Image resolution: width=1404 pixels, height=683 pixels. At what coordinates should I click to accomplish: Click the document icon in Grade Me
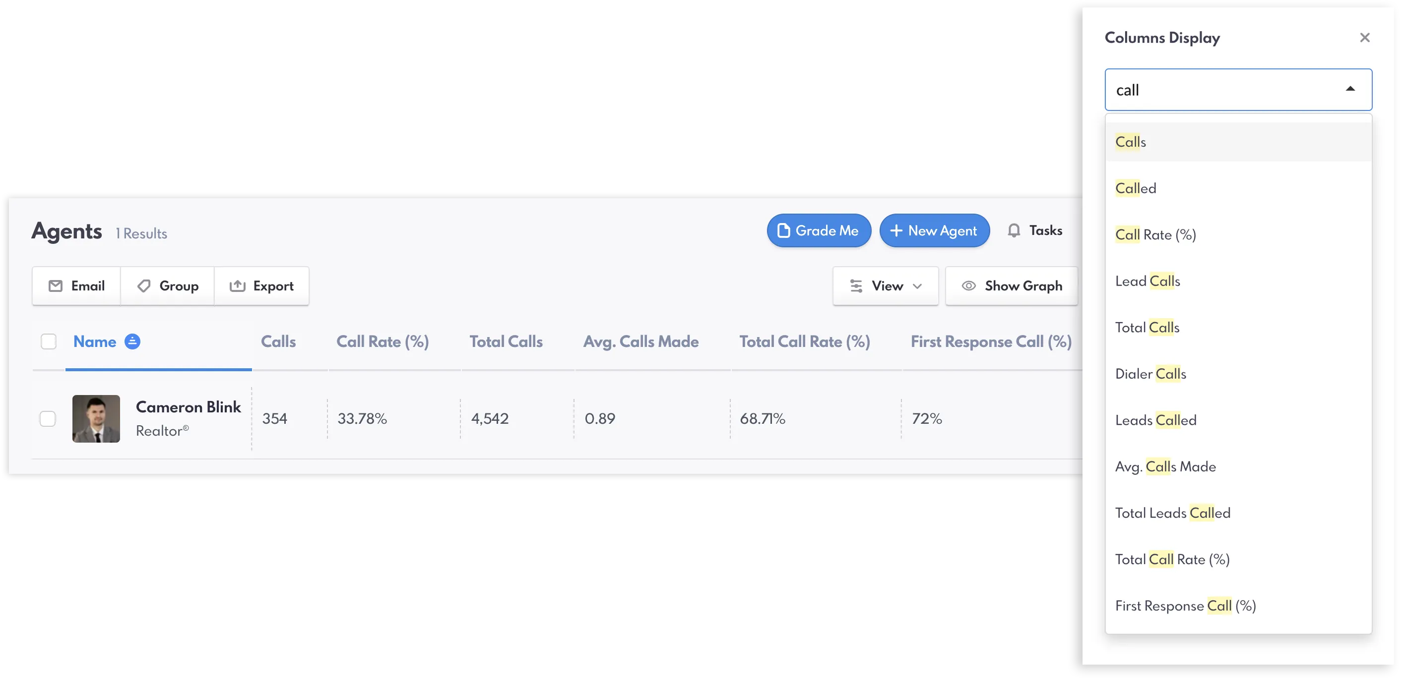784,230
